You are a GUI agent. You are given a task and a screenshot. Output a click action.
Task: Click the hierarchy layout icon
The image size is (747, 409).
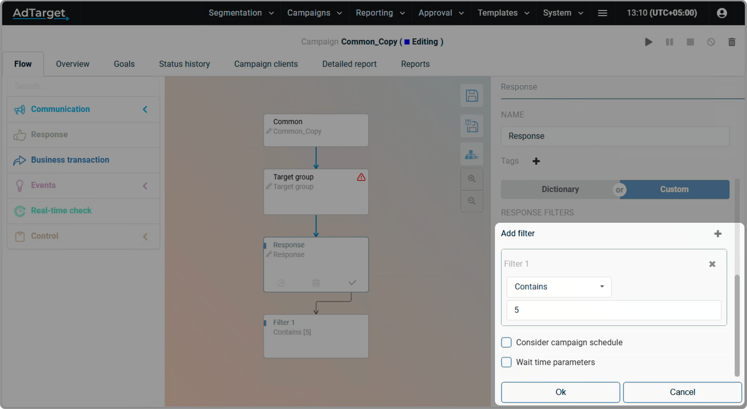click(472, 154)
